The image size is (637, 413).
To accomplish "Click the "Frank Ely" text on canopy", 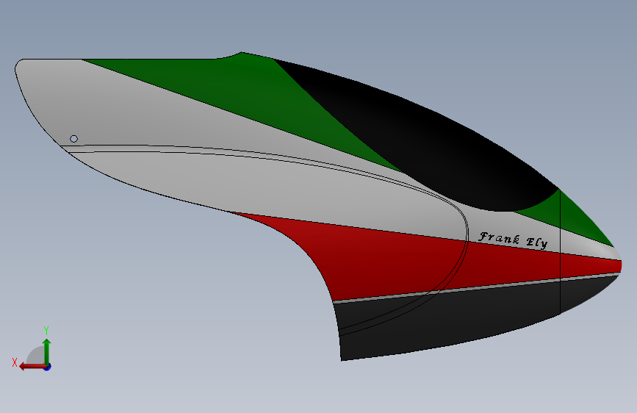I will coord(513,240).
